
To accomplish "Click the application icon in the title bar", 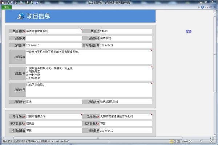I will (3, 3).
